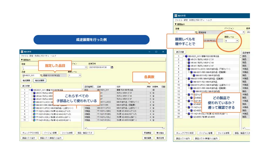Click the 構成展開 button
Screen dimensions: 270x154
coord(26,80)
